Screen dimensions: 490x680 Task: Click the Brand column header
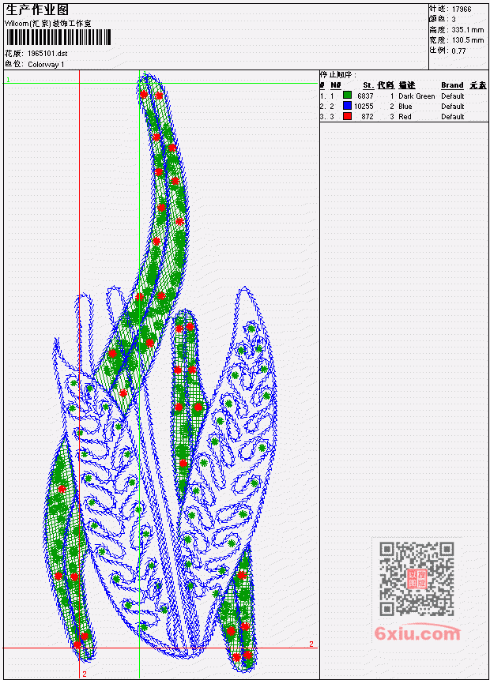[452, 85]
